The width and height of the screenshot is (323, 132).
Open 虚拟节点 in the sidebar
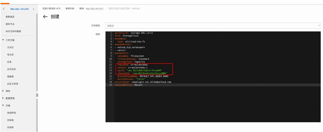pyautogui.click(x=10, y=24)
